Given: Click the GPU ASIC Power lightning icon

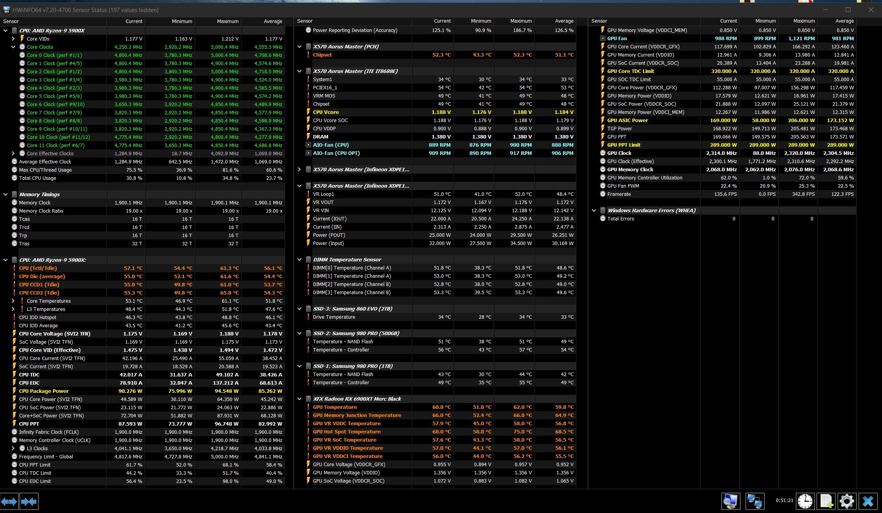Looking at the screenshot, I should pos(603,120).
